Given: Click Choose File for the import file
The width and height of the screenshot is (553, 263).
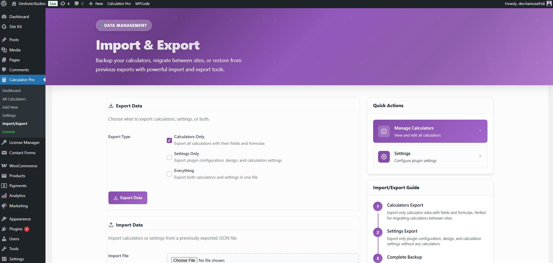Looking at the screenshot, I should pos(184,260).
